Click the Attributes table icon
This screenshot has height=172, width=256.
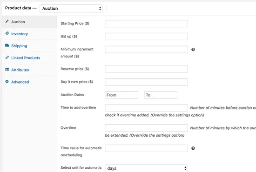[7, 70]
